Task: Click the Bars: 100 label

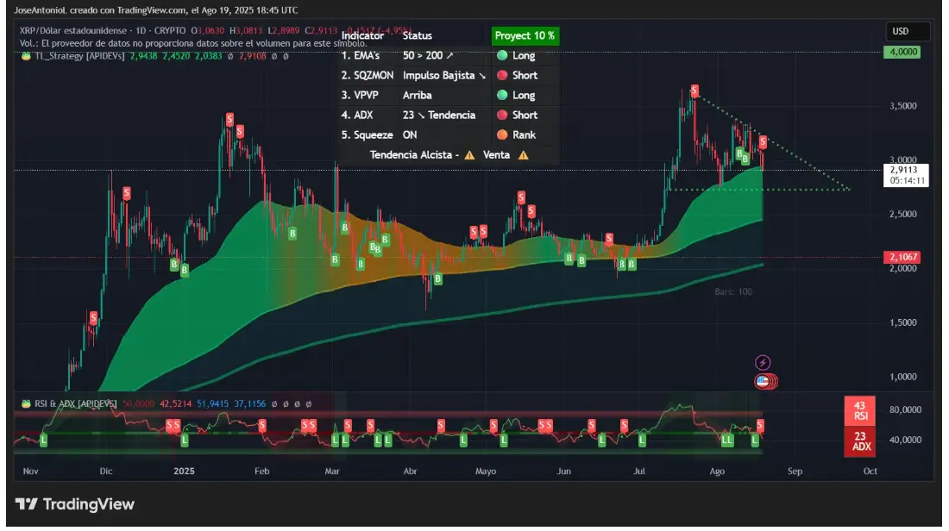Action: pyautogui.click(x=733, y=292)
